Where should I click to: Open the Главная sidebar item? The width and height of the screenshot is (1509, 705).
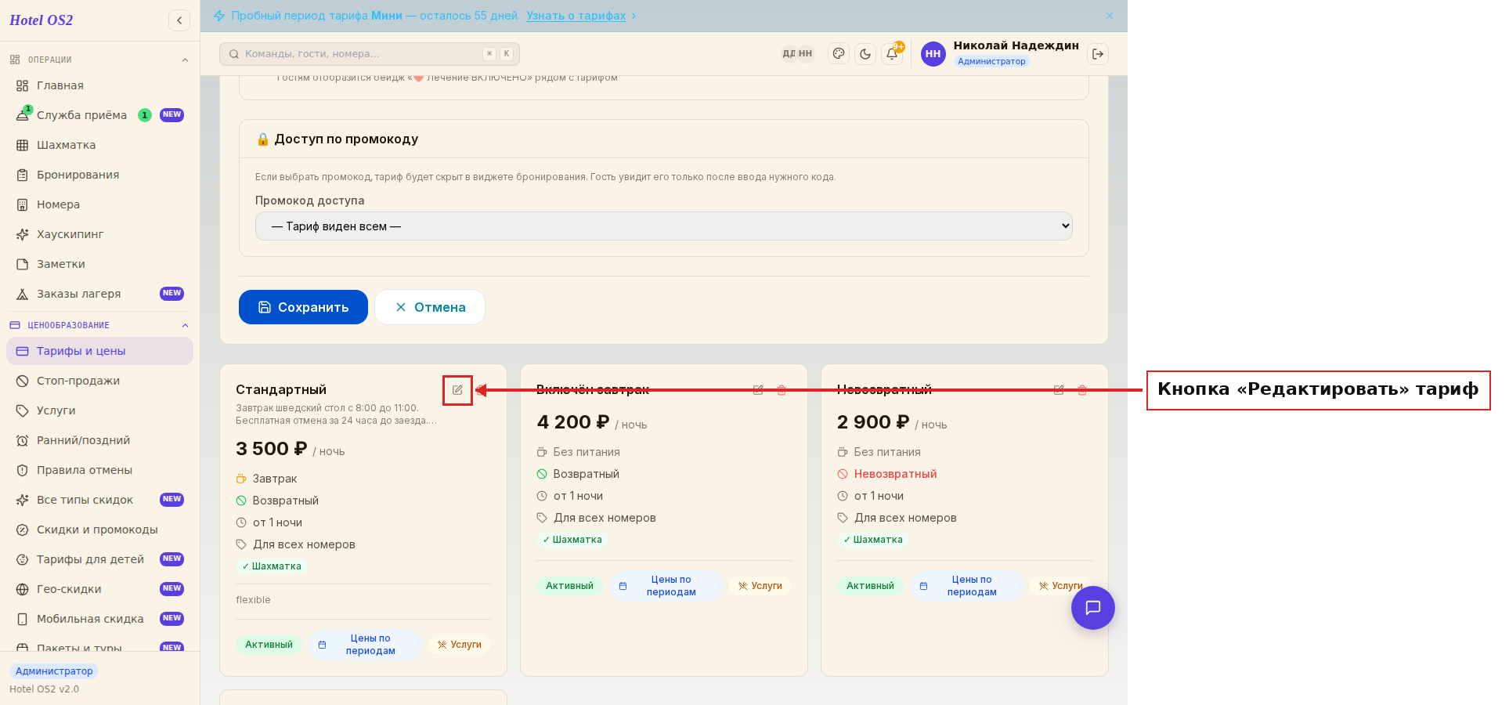[99, 85]
